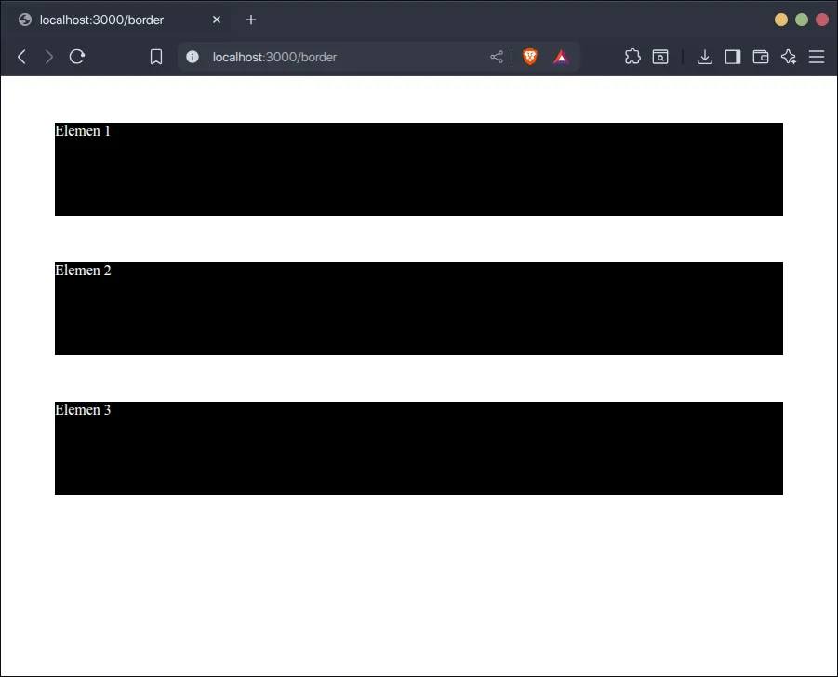
Task: Open a new tab with plus button
Action: (251, 20)
